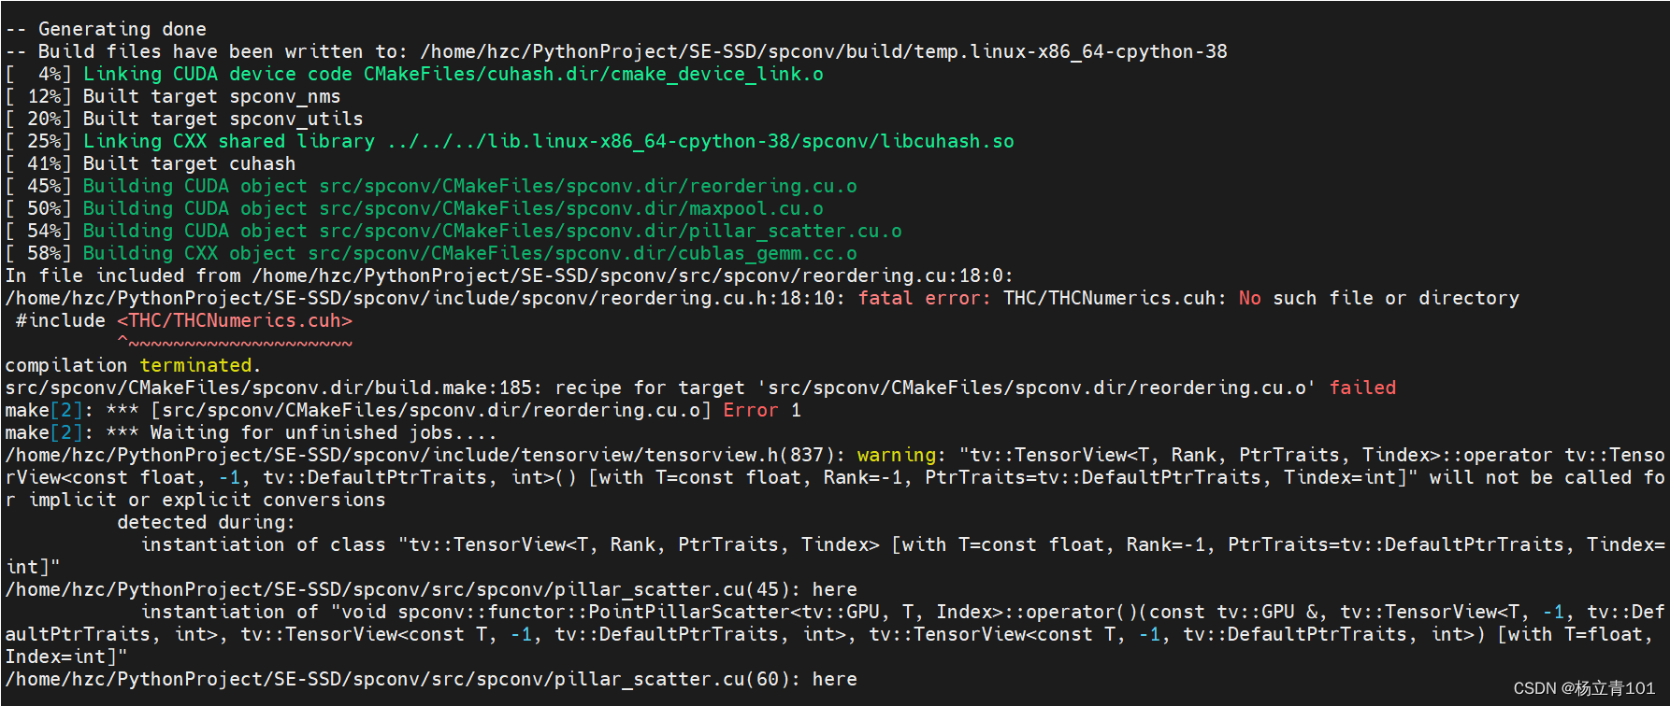The width and height of the screenshot is (1670, 706).
Task: Click the red 'failed' word
Action: click(x=1362, y=388)
